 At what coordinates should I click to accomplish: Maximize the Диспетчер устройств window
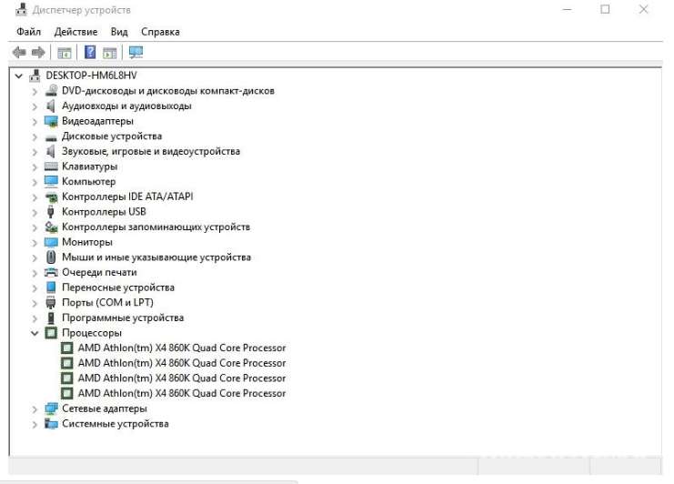pos(605,9)
